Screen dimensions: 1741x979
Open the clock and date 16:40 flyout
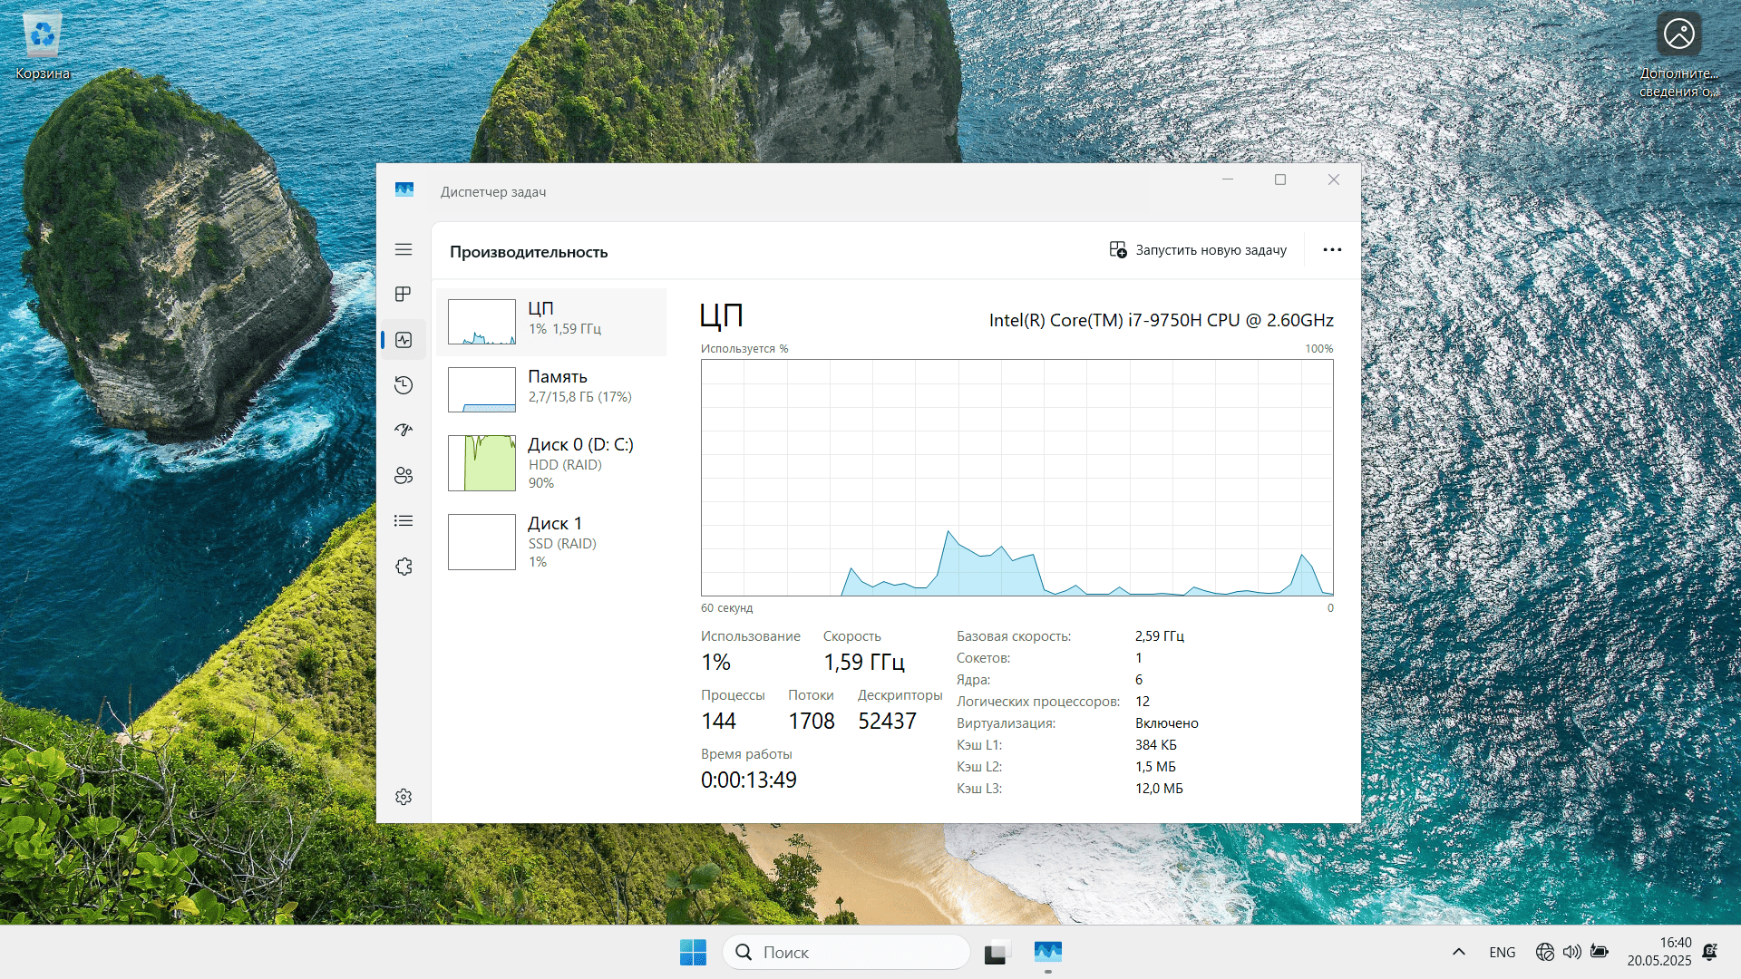1659,952
